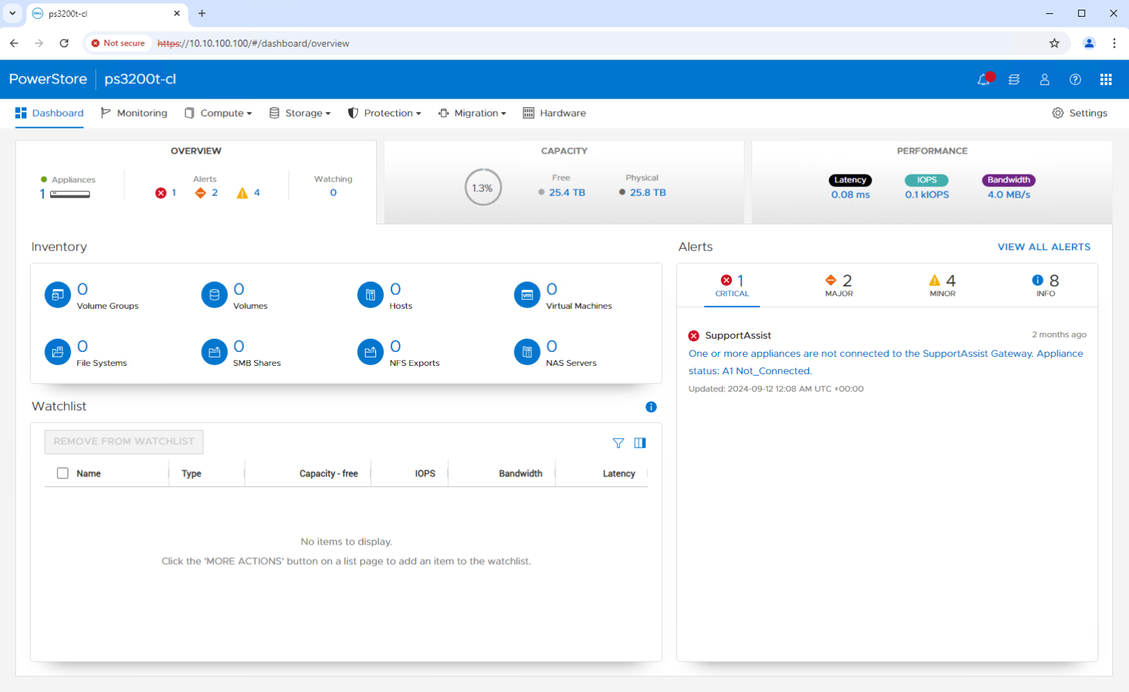This screenshot has height=692, width=1129.
Task: Bookmark this page with the star icon
Action: coord(1055,43)
